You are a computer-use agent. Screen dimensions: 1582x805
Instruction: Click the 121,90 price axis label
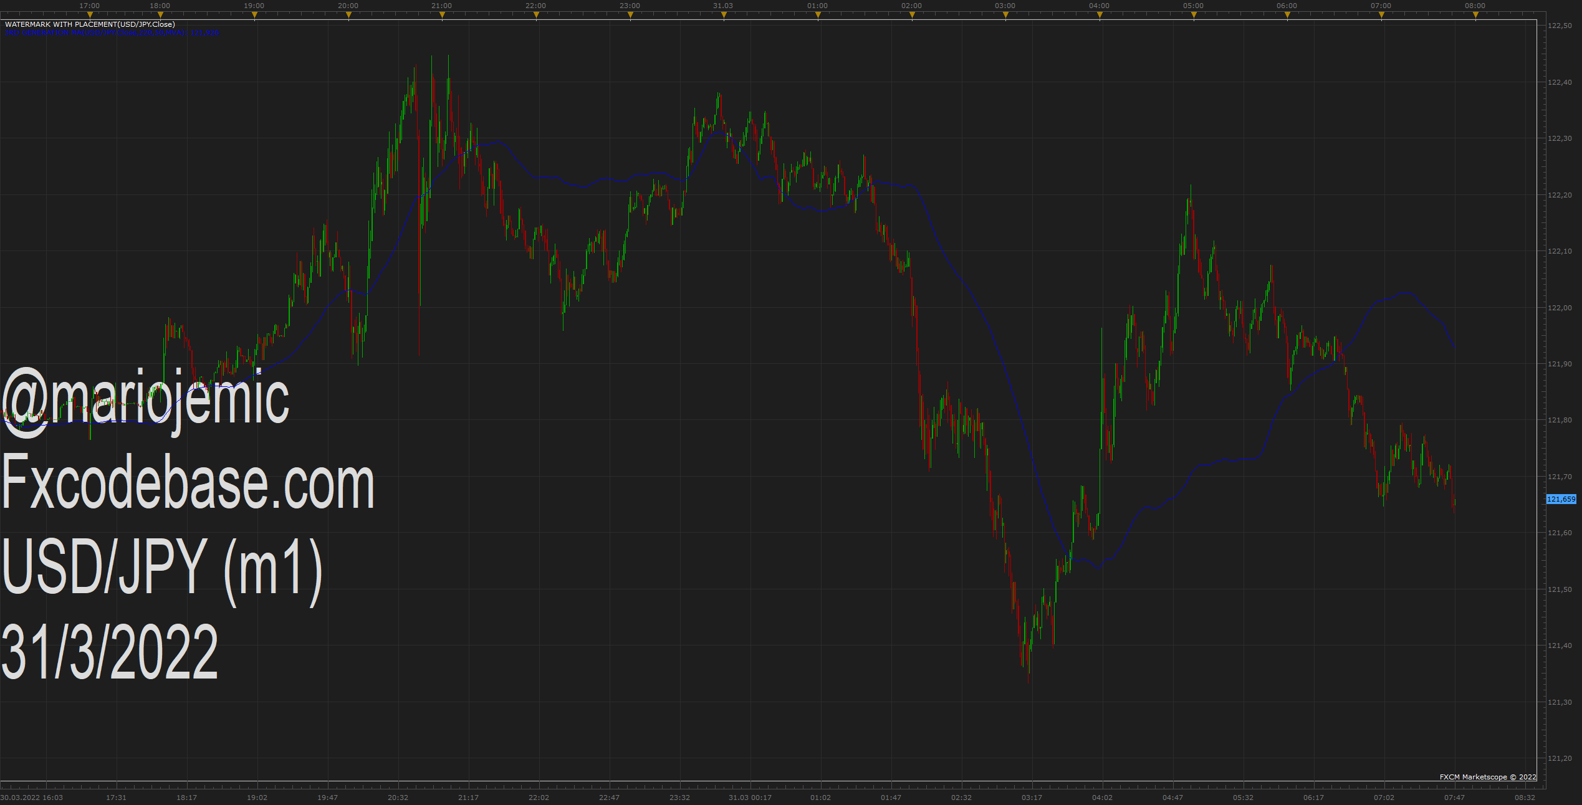click(x=1560, y=364)
